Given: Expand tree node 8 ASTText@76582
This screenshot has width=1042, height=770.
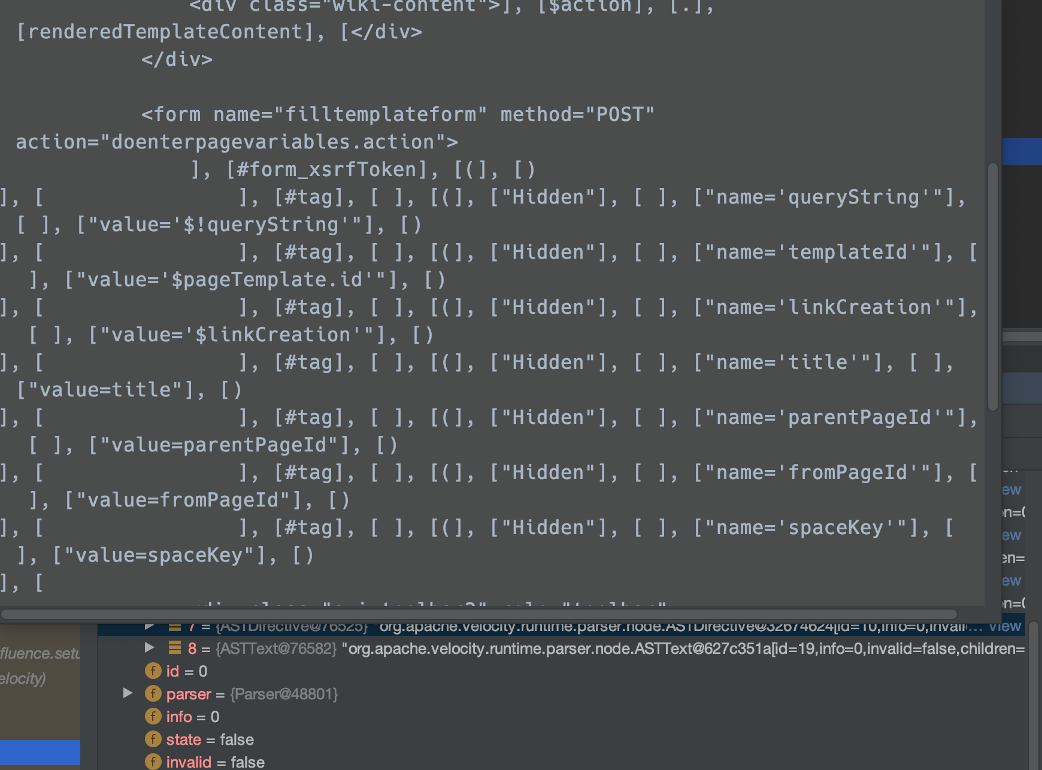Looking at the screenshot, I should 150,647.
